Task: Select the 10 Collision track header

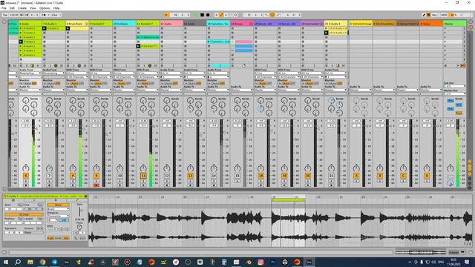Action: [124, 24]
